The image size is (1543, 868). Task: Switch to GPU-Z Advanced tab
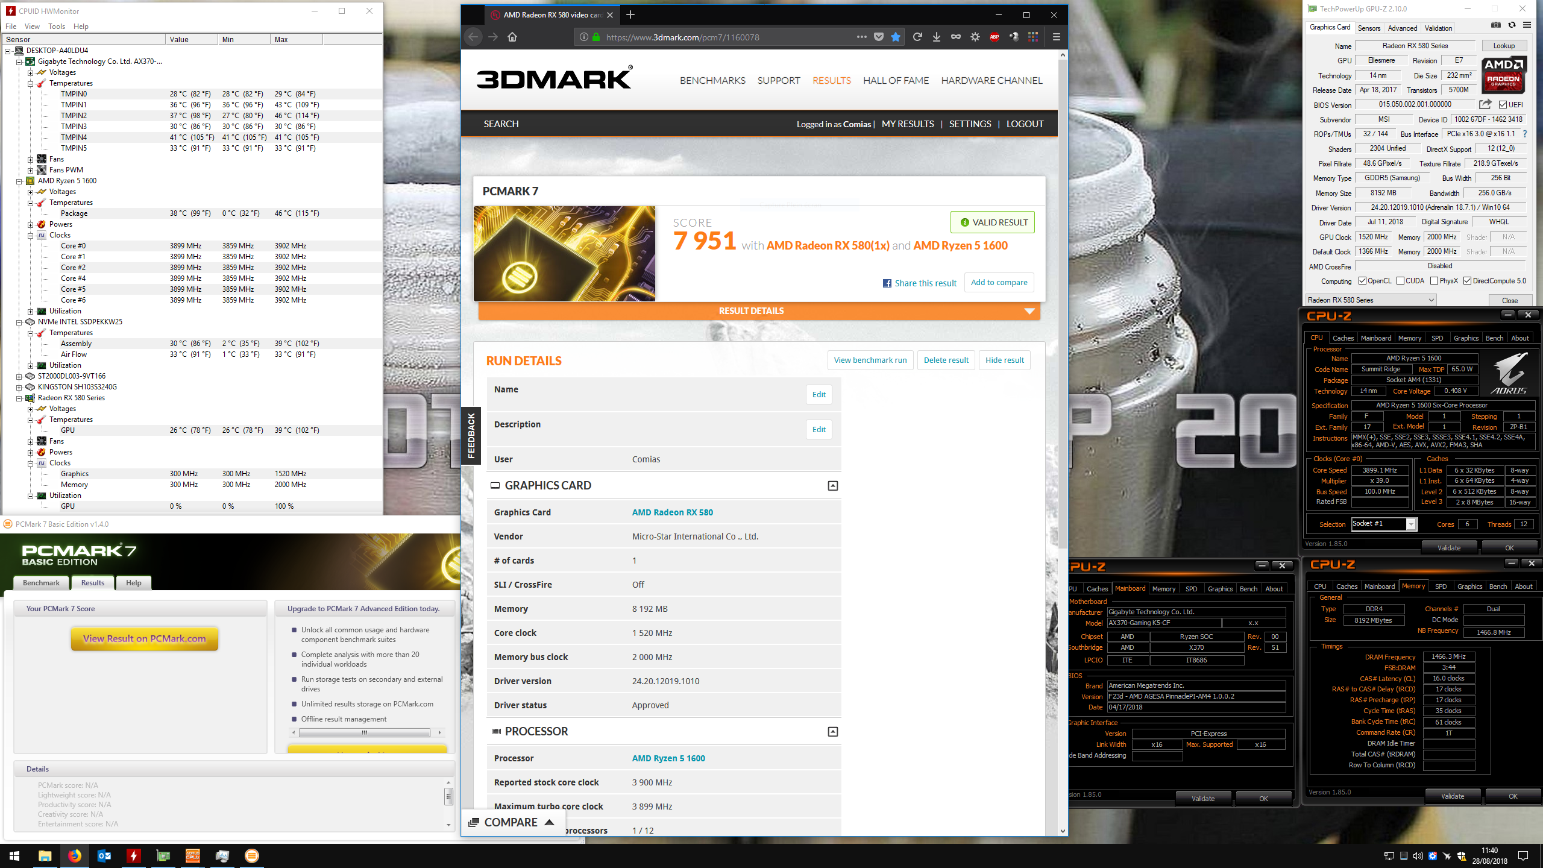coord(1402,28)
